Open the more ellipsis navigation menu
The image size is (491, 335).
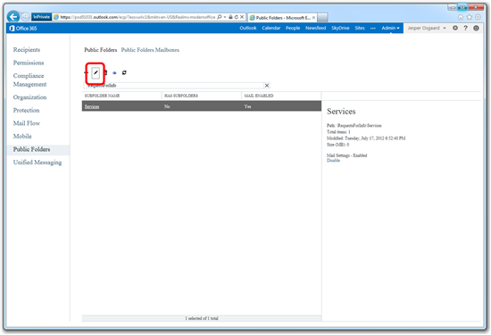[x=372, y=28]
